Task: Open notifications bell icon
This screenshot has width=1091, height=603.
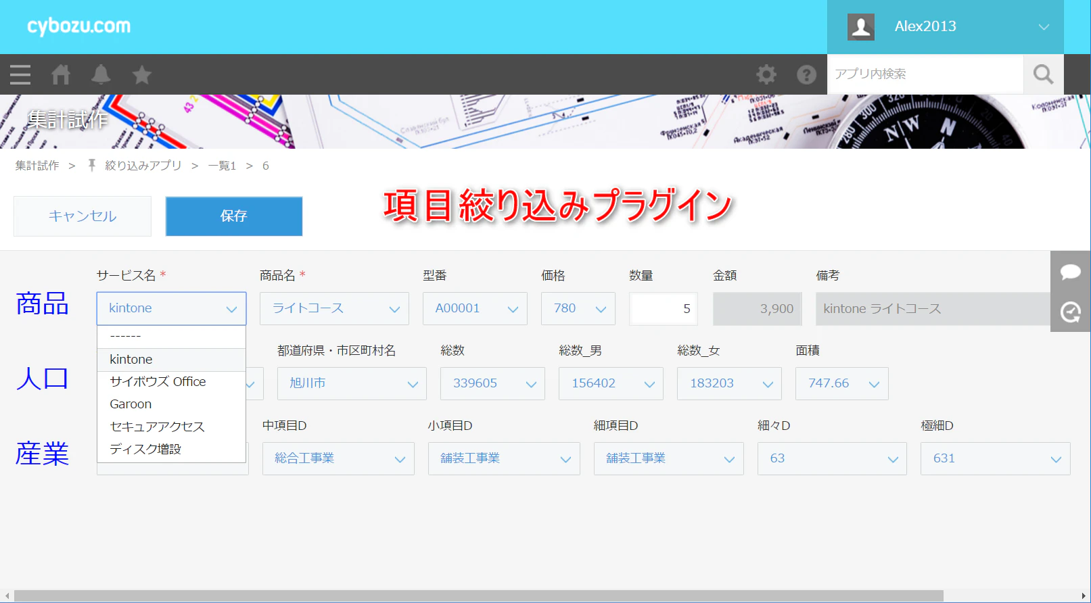Action: click(101, 74)
